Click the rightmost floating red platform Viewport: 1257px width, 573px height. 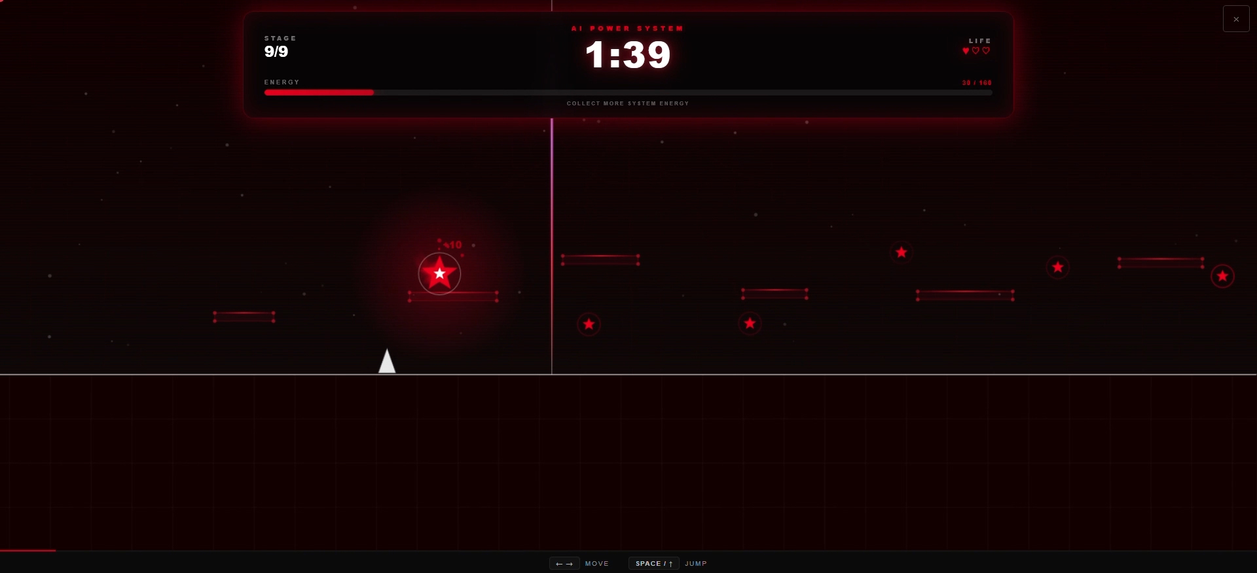(1161, 262)
